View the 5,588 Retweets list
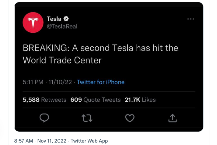 click(44, 100)
